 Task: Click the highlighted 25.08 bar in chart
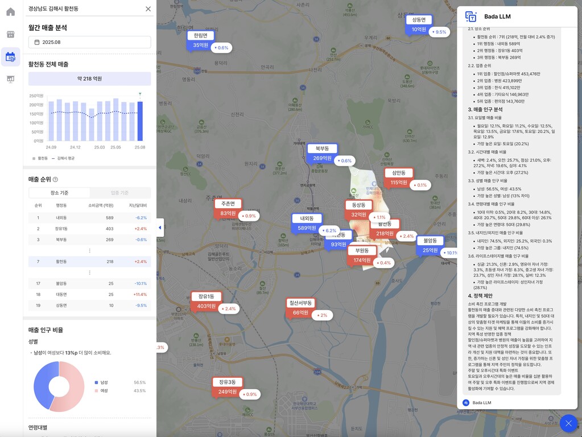click(x=140, y=121)
